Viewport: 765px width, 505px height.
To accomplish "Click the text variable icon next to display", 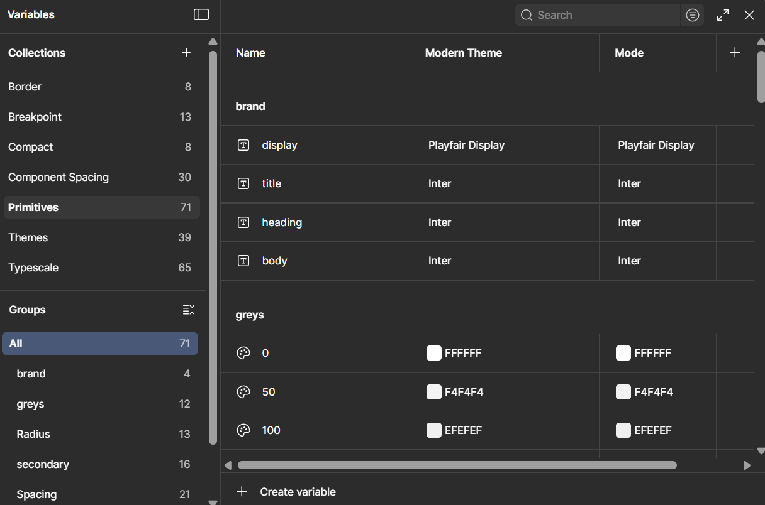I will [x=243, y=145].
